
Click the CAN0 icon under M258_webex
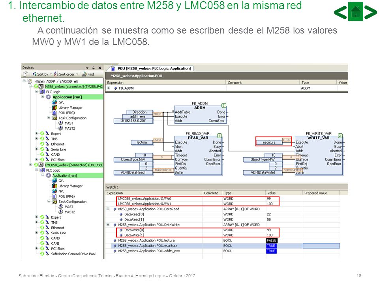47,154
